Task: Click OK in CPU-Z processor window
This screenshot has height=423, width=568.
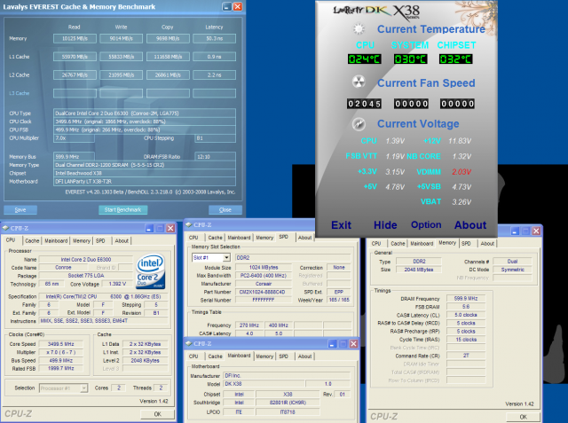Action: (x=158, y=414)
